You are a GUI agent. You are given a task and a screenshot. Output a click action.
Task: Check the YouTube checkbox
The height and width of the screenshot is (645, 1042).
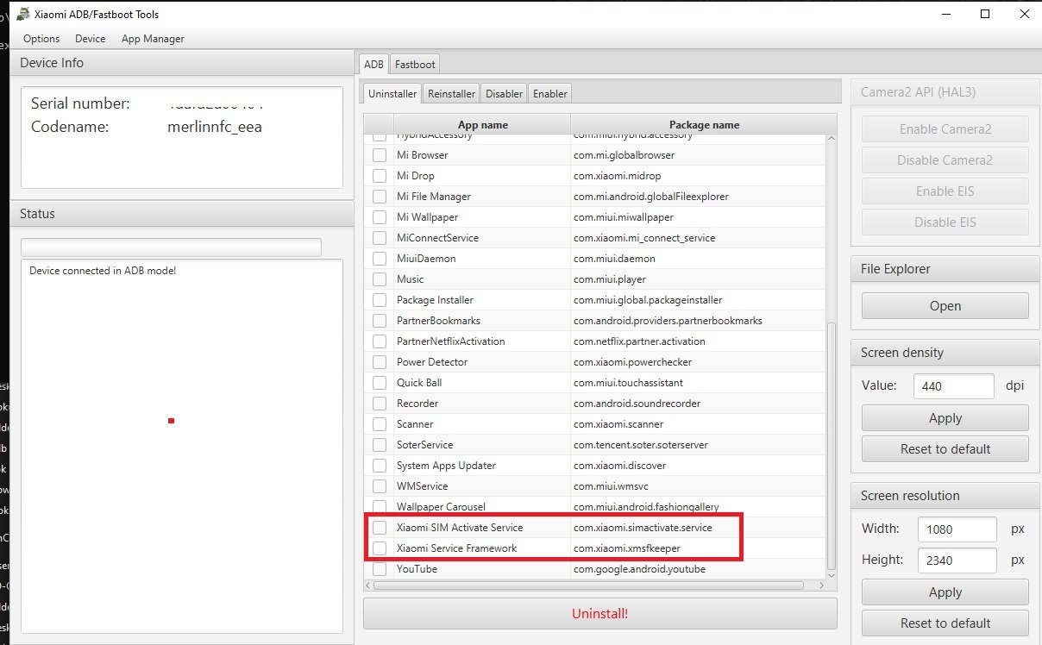click(x=380, y=569)
